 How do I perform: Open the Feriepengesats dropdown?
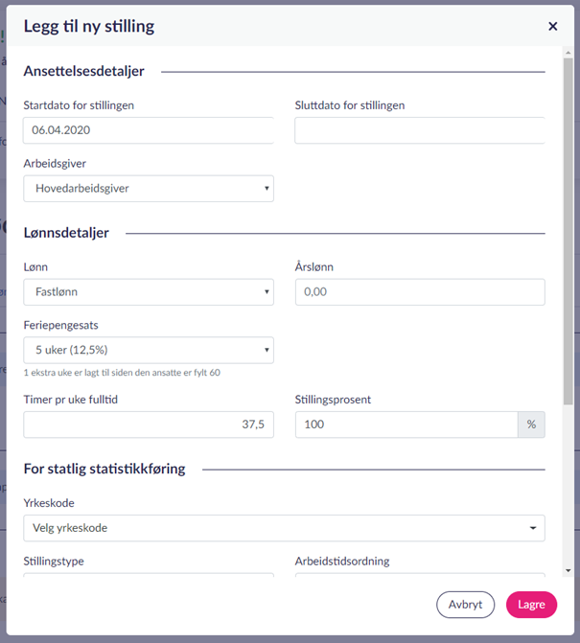pyautogui.click(x=149, y=350)
